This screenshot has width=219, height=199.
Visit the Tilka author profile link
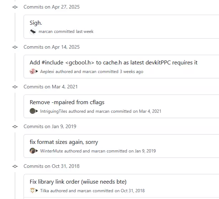point(44,191)
